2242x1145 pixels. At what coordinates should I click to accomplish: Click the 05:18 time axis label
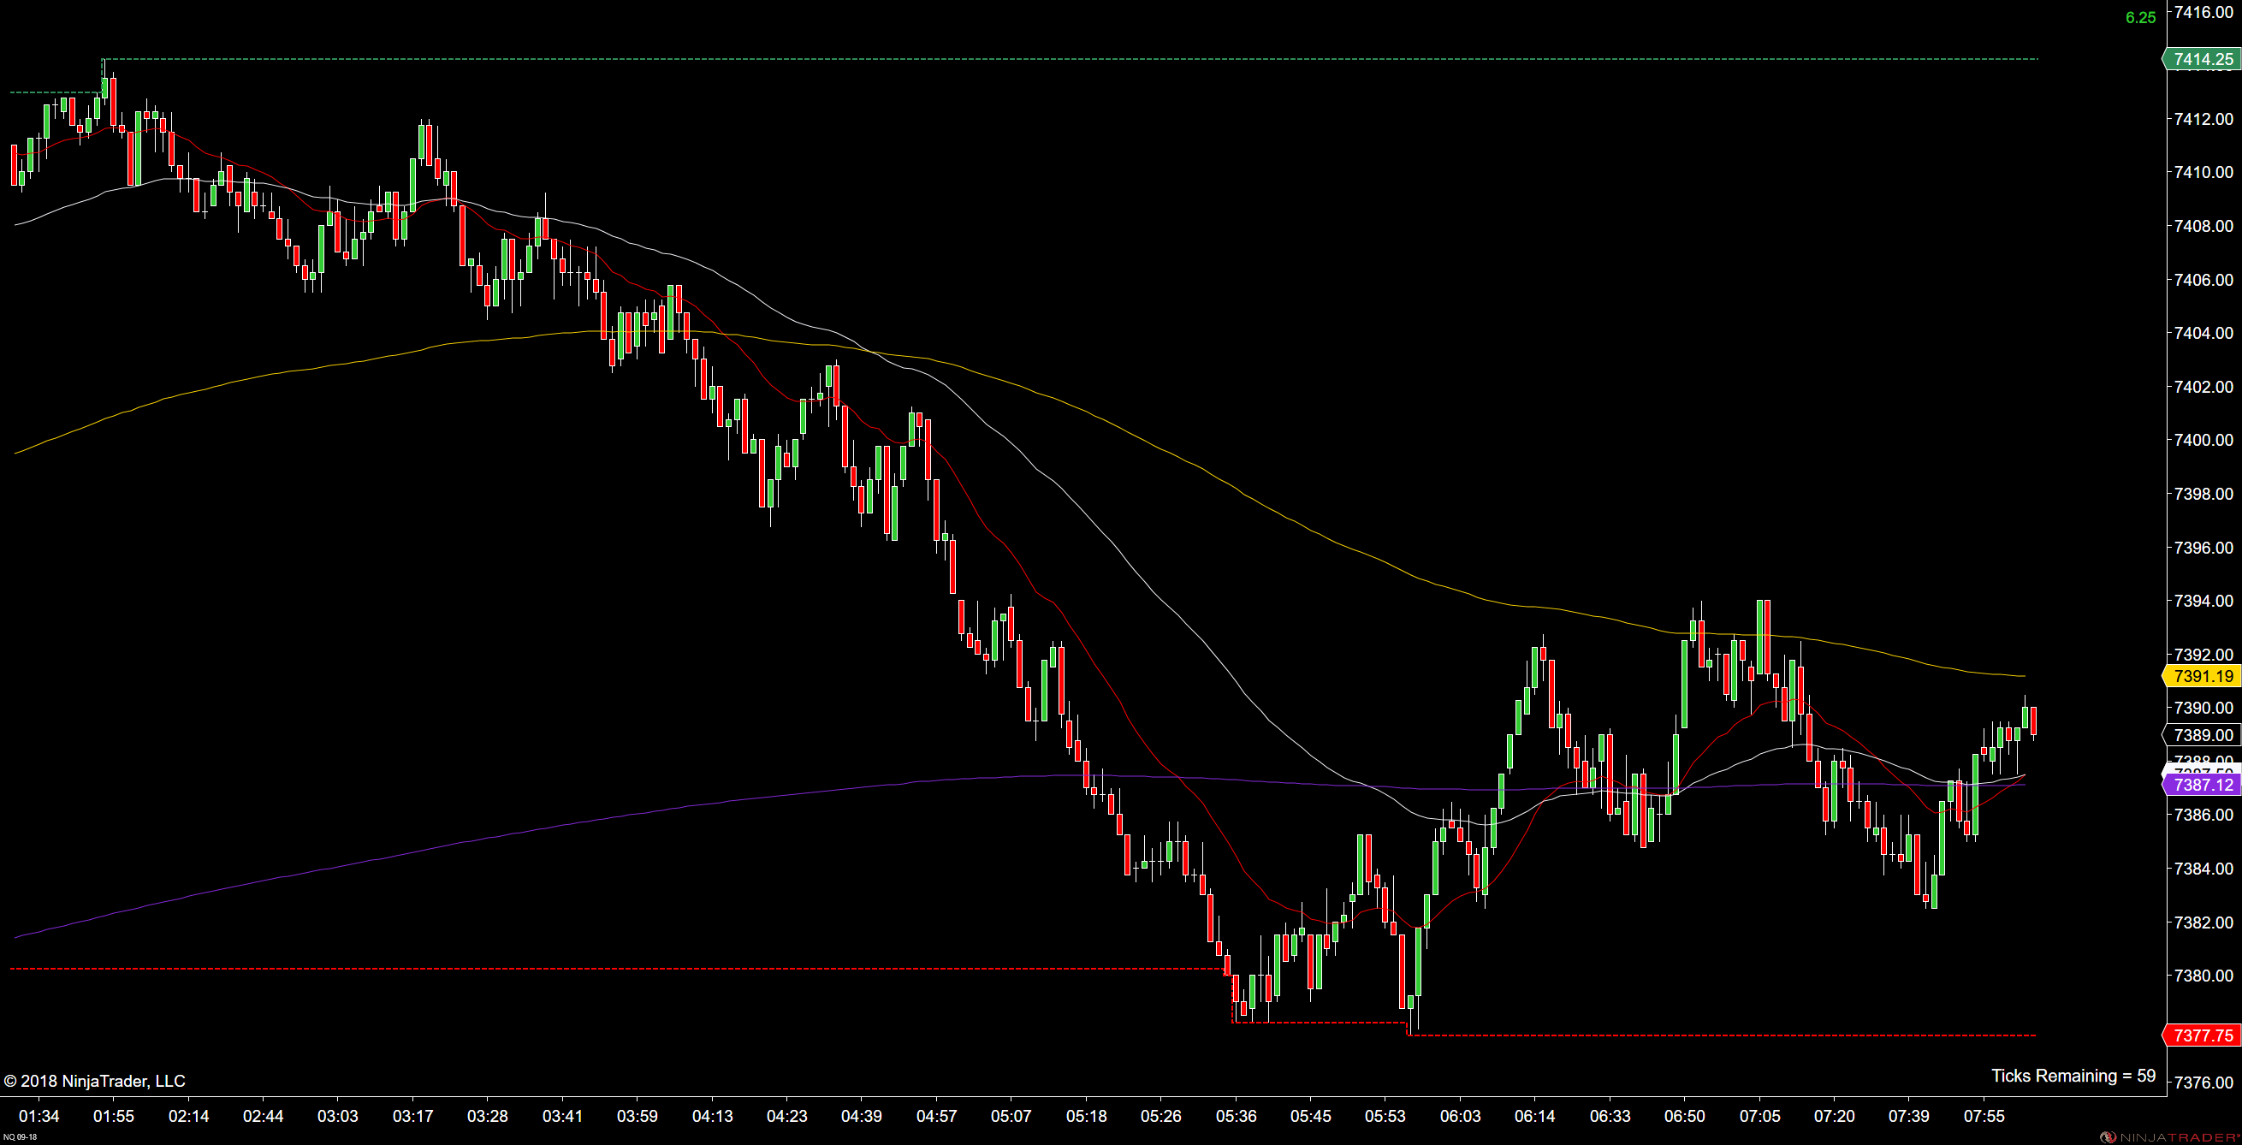pyautogui.click(x=1086, y=1116)
